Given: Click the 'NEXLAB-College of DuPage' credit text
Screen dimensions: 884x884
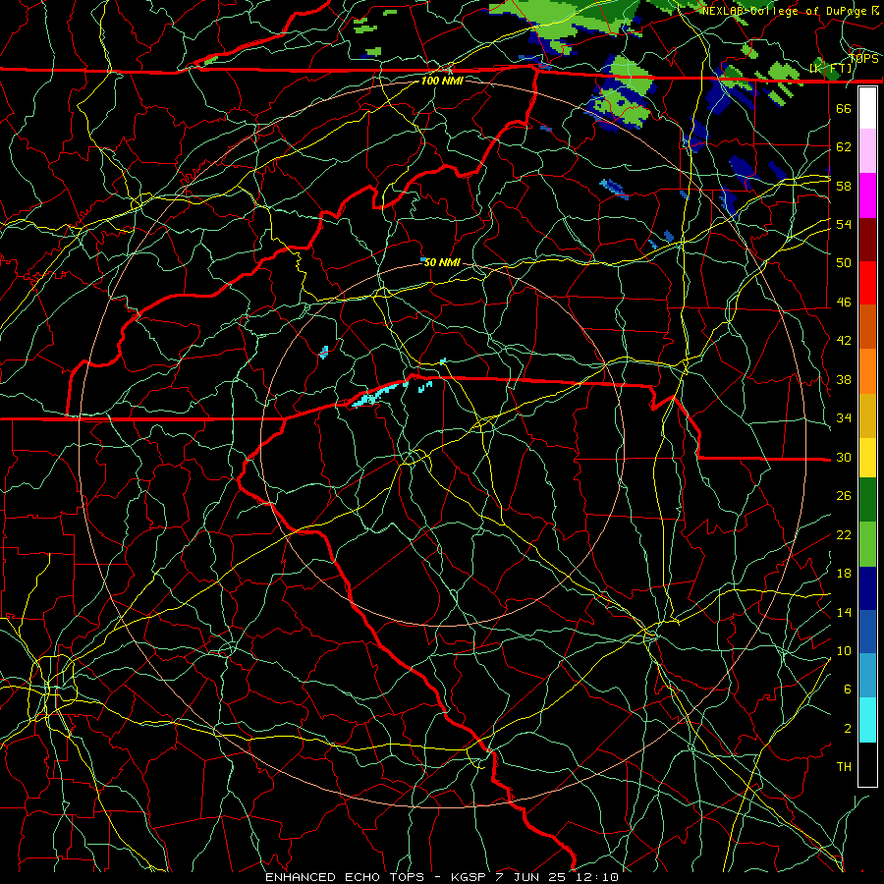Looking at the screenshot, I should coord(785,11).
